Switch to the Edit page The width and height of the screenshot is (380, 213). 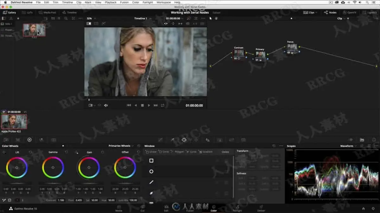(x=166, y=208)
